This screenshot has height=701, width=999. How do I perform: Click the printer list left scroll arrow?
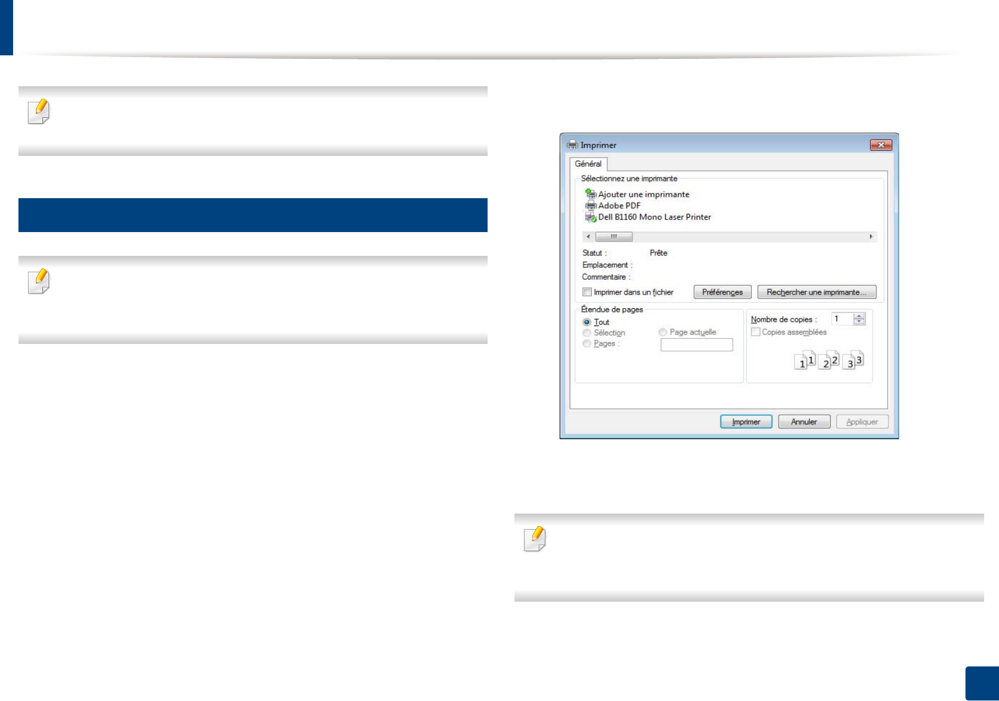588,237
